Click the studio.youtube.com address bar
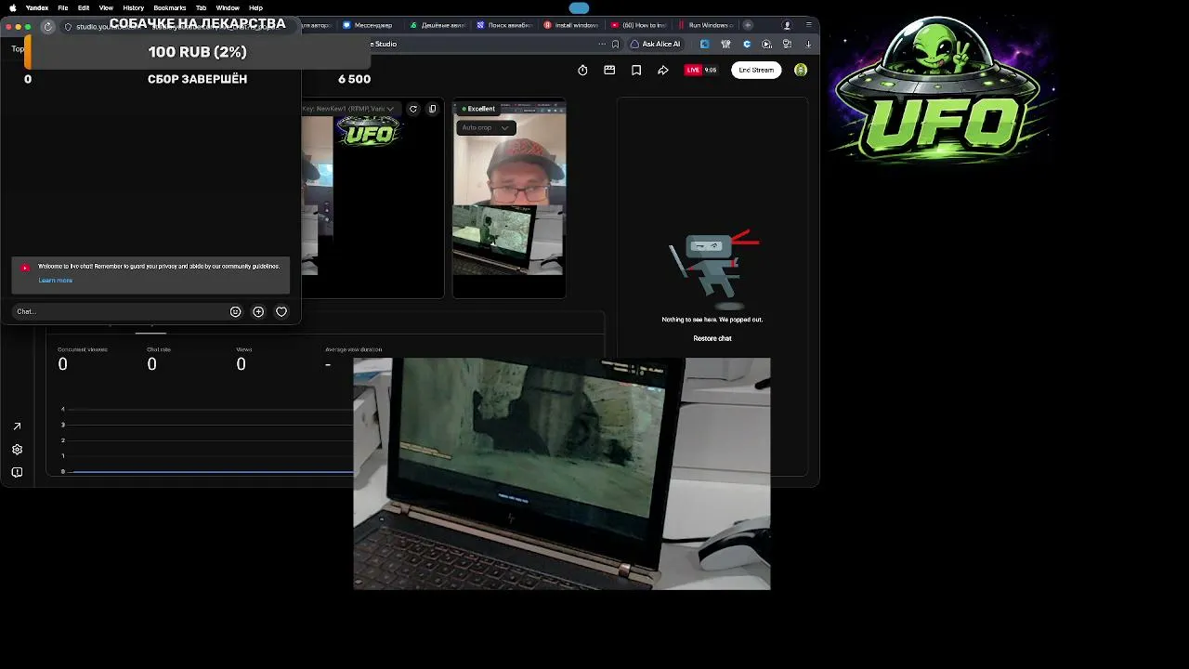This screenshot has width=1189, height=669. (176, 26)
